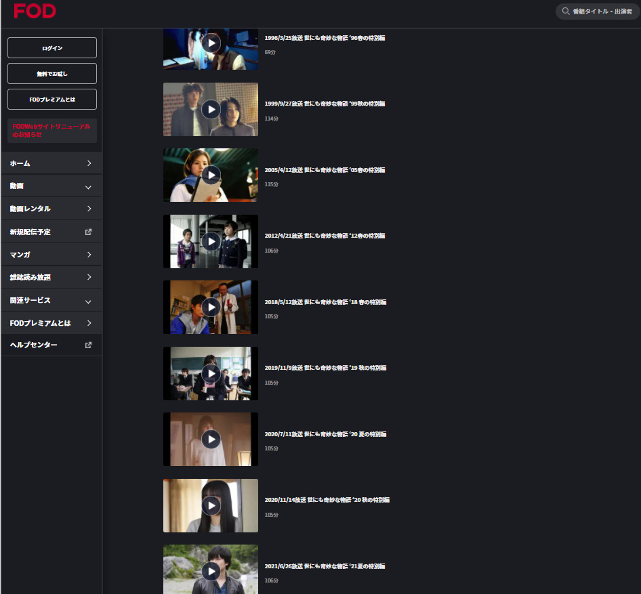Open the マンガ submenu arrow

(x=89, y=255)
